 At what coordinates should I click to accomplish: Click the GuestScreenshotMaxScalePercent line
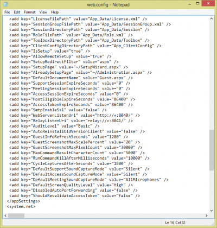[x=74, y=142]
